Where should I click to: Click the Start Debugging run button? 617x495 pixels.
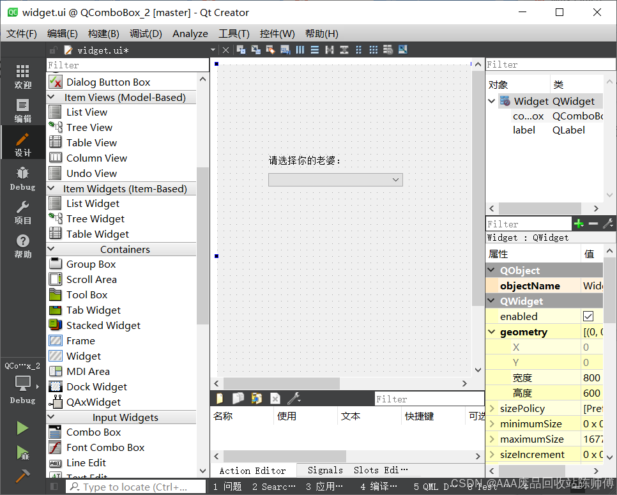tap(22, 453)
